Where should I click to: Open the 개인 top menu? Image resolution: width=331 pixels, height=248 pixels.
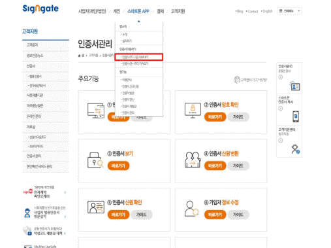(117, 11)
